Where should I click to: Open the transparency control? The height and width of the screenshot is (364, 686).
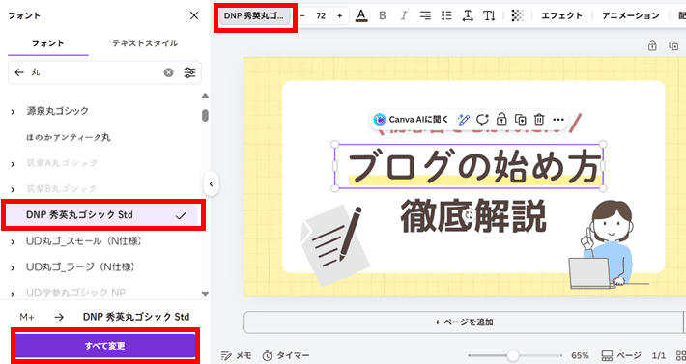point(518,15)
